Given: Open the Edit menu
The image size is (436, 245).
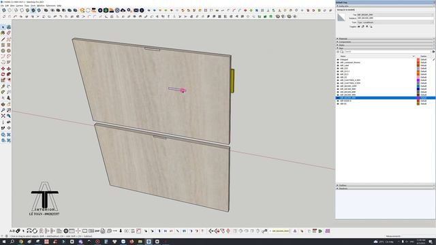Looking at the screenshot, I should click(7, 5).
